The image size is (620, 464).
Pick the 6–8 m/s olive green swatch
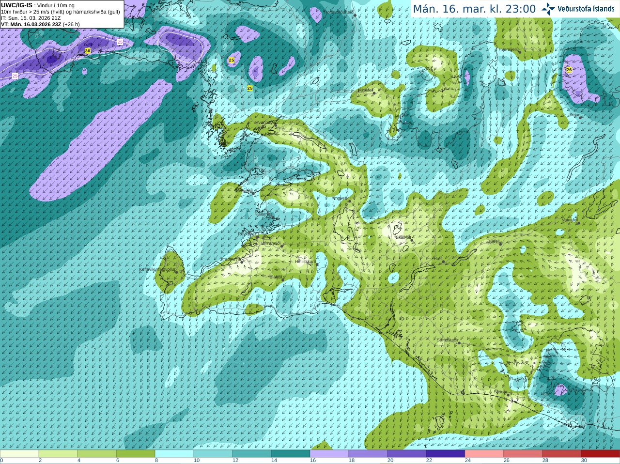click(136, 454)
